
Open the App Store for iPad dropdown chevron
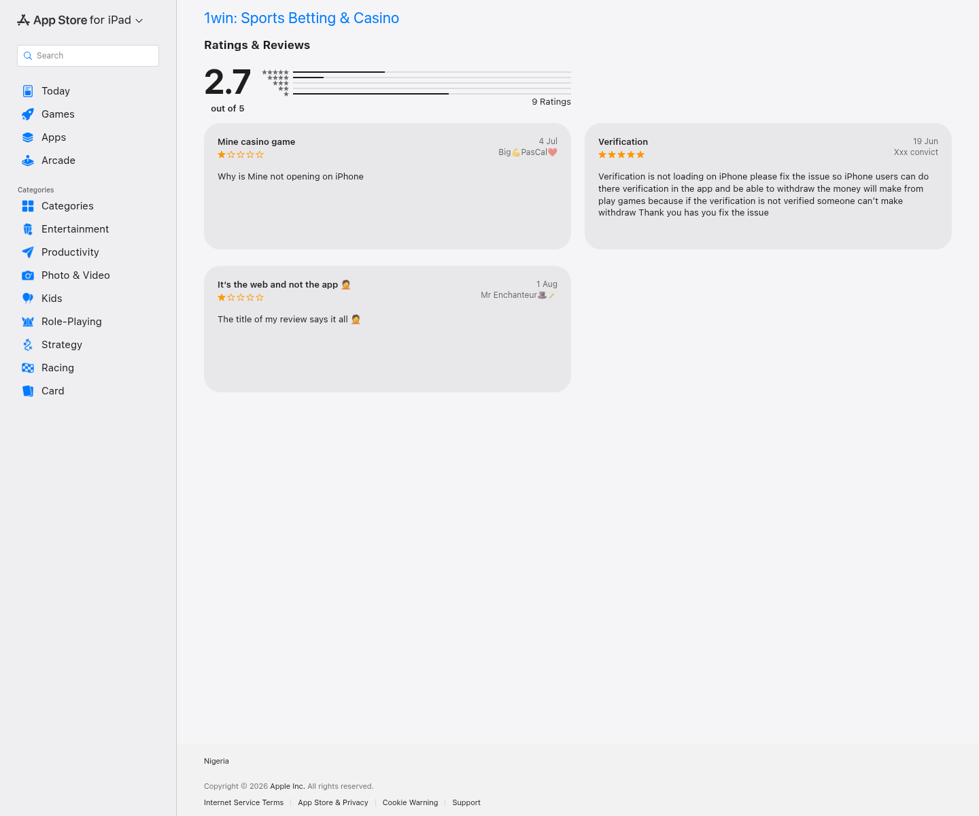[x=139, y=21]
